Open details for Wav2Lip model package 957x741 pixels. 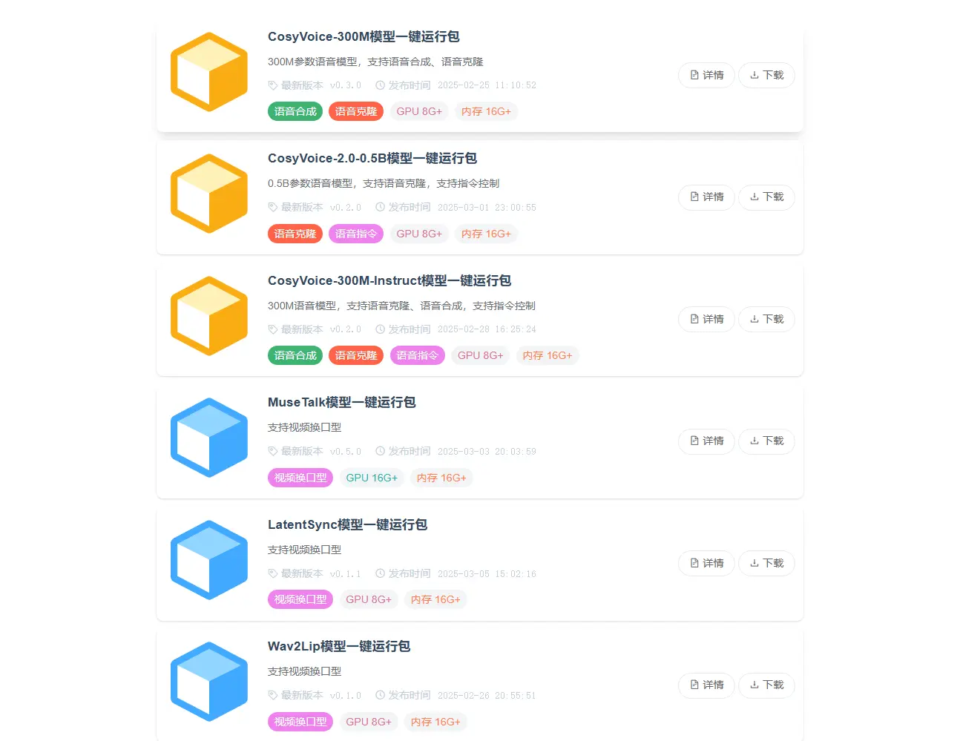706,685
